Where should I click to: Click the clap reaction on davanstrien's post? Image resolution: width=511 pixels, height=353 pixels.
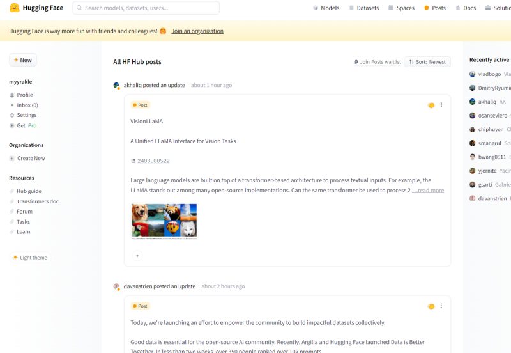431,306
